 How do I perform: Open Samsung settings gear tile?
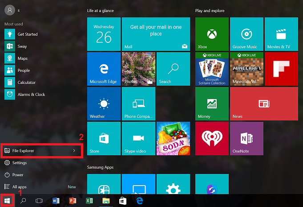click(x=174, y=184)
